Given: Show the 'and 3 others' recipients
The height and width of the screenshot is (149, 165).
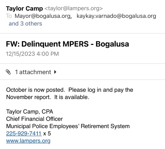Looking at the screenshot, I should (25, 24).
